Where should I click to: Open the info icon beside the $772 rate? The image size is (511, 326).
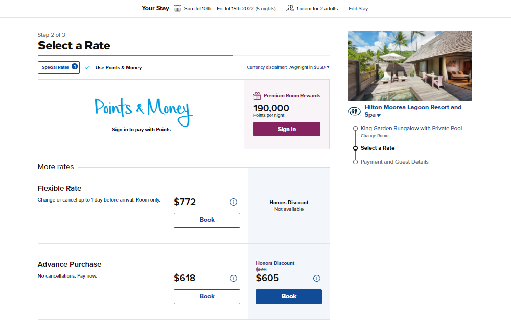coord(234,202)
